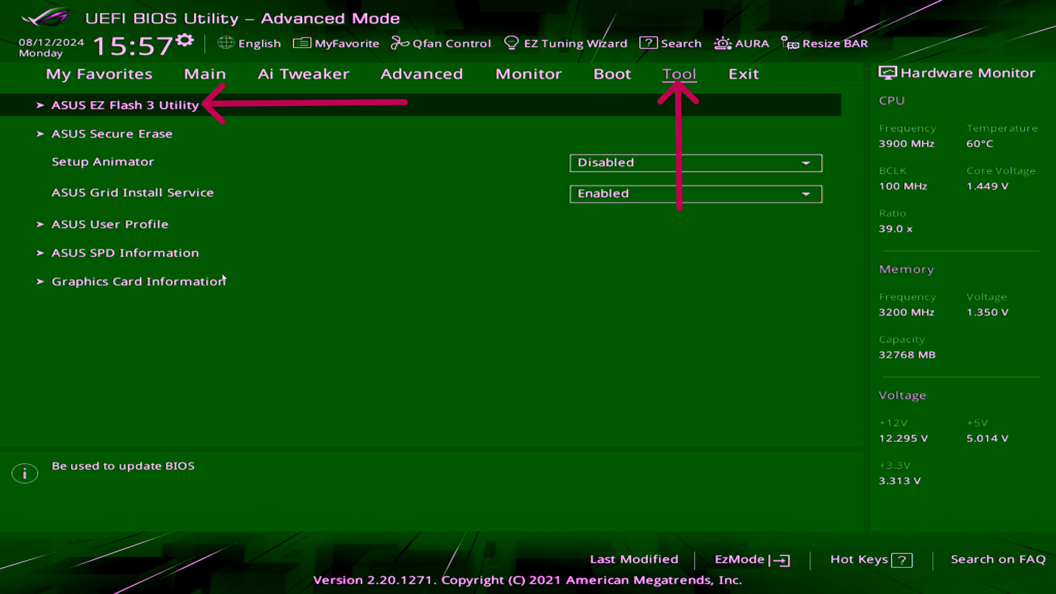Click Memory voltage 1.350 V value

pyautogui.click(x=987, y=313)
